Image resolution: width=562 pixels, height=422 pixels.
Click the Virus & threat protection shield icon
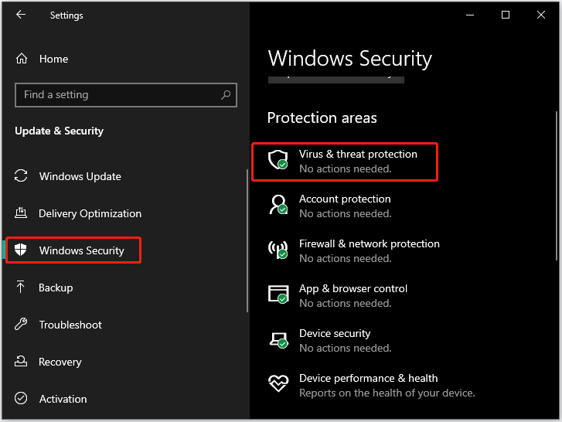point(278,160)
